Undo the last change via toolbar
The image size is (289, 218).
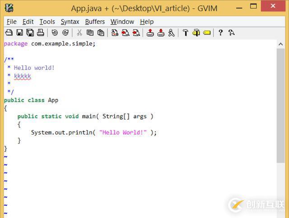[55, 32]
